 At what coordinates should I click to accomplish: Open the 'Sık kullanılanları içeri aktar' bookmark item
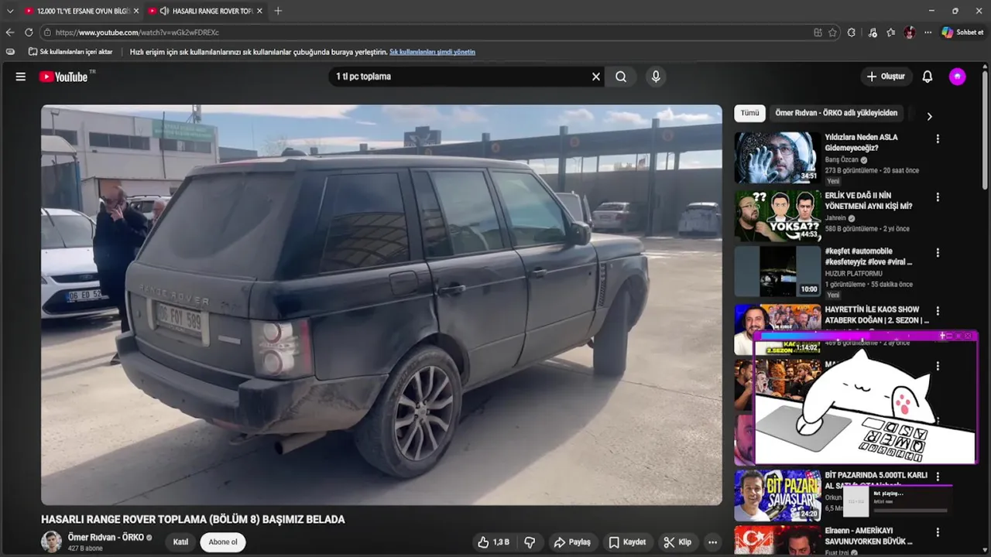click(x=70, y=52)
